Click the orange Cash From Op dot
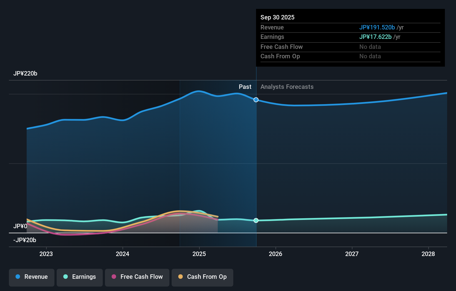456x291 pixels. pos(181,277)
